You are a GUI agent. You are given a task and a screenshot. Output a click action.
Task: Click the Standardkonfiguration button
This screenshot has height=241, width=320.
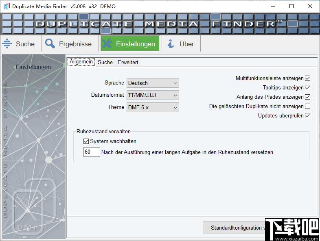[x=234, y=228]
